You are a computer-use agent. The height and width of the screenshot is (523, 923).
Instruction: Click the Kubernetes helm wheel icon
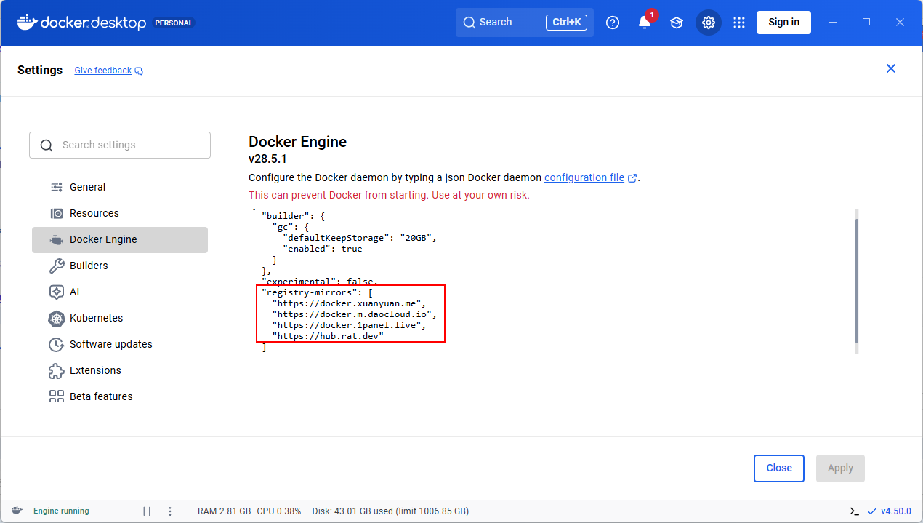pos(57,318)
